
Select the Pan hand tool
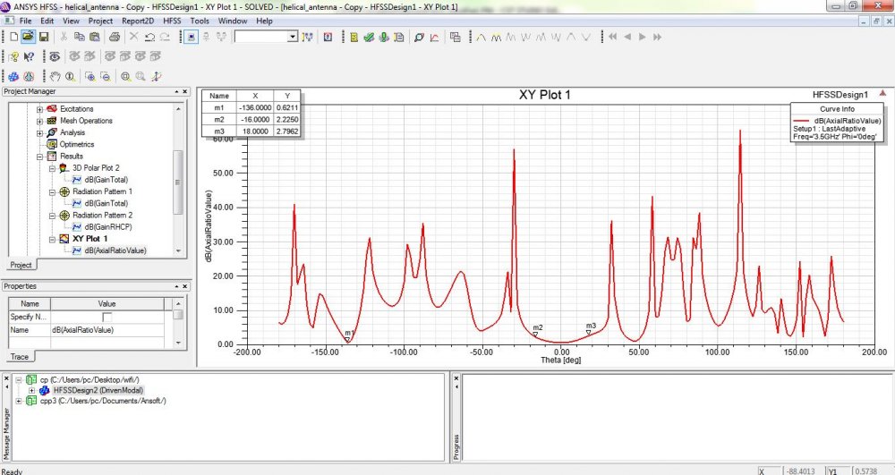(x=55, y=76)
